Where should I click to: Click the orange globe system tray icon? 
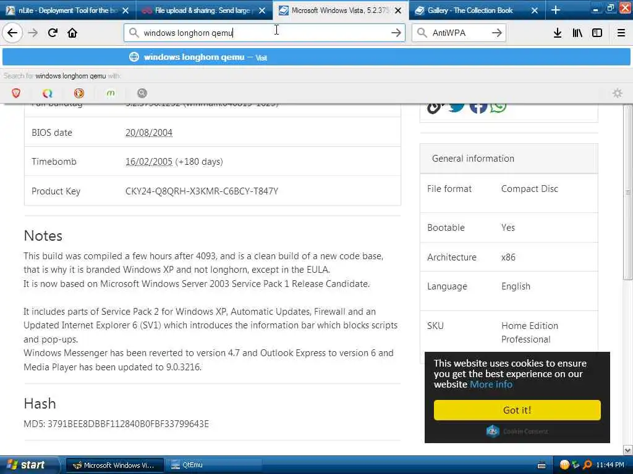[564, 465]
